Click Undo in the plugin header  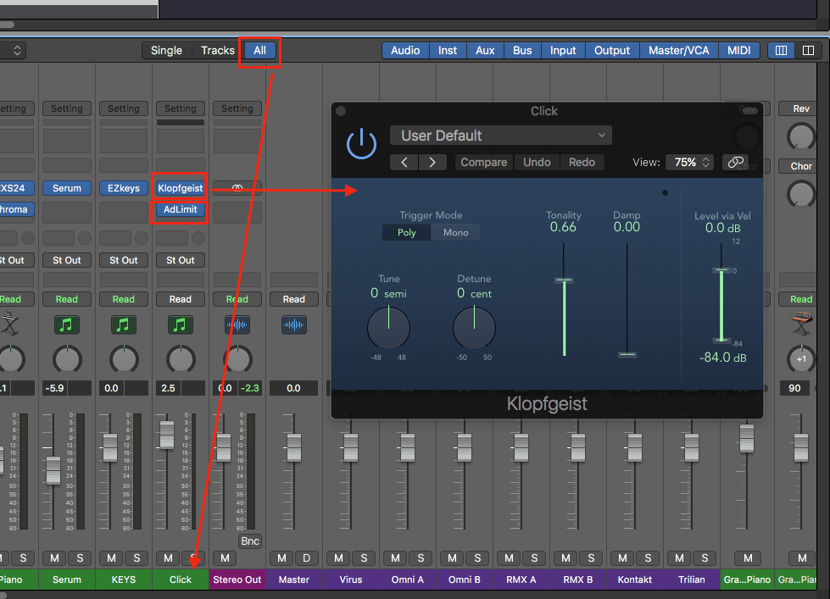pyautogui.click(x=537, y=163)
